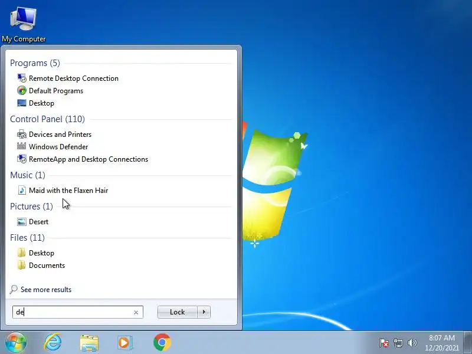
Task: Click the Windows Start orb
Action: 16,343
